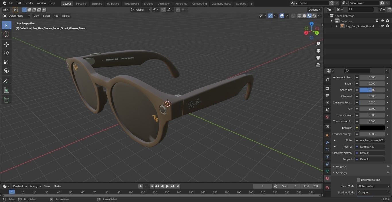
Task: Uncheck the Collection exclude checkbox
Action: click(377, 21)
